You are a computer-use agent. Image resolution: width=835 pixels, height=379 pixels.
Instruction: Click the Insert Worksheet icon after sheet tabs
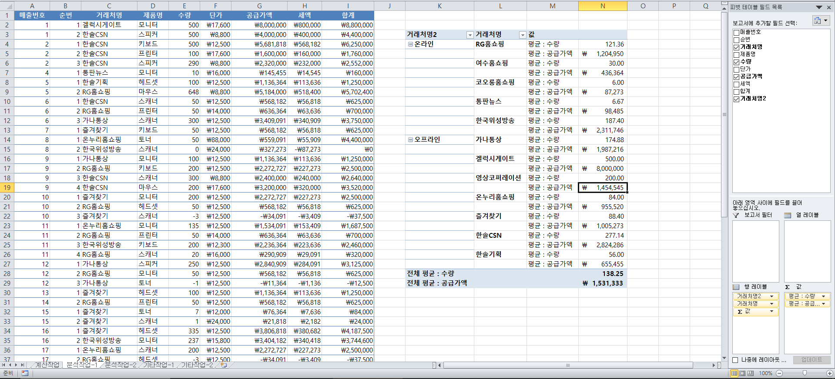tap(224, 365)
